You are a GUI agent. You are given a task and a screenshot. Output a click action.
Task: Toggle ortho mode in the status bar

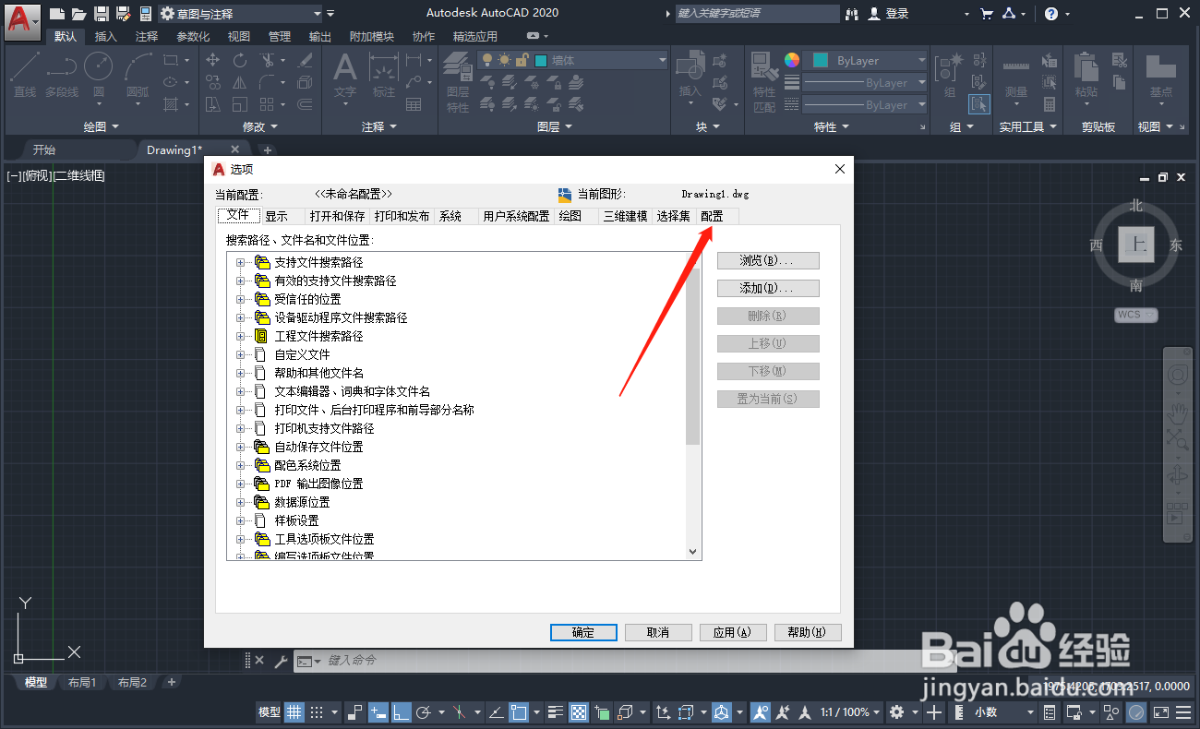(x=401, y=712)
